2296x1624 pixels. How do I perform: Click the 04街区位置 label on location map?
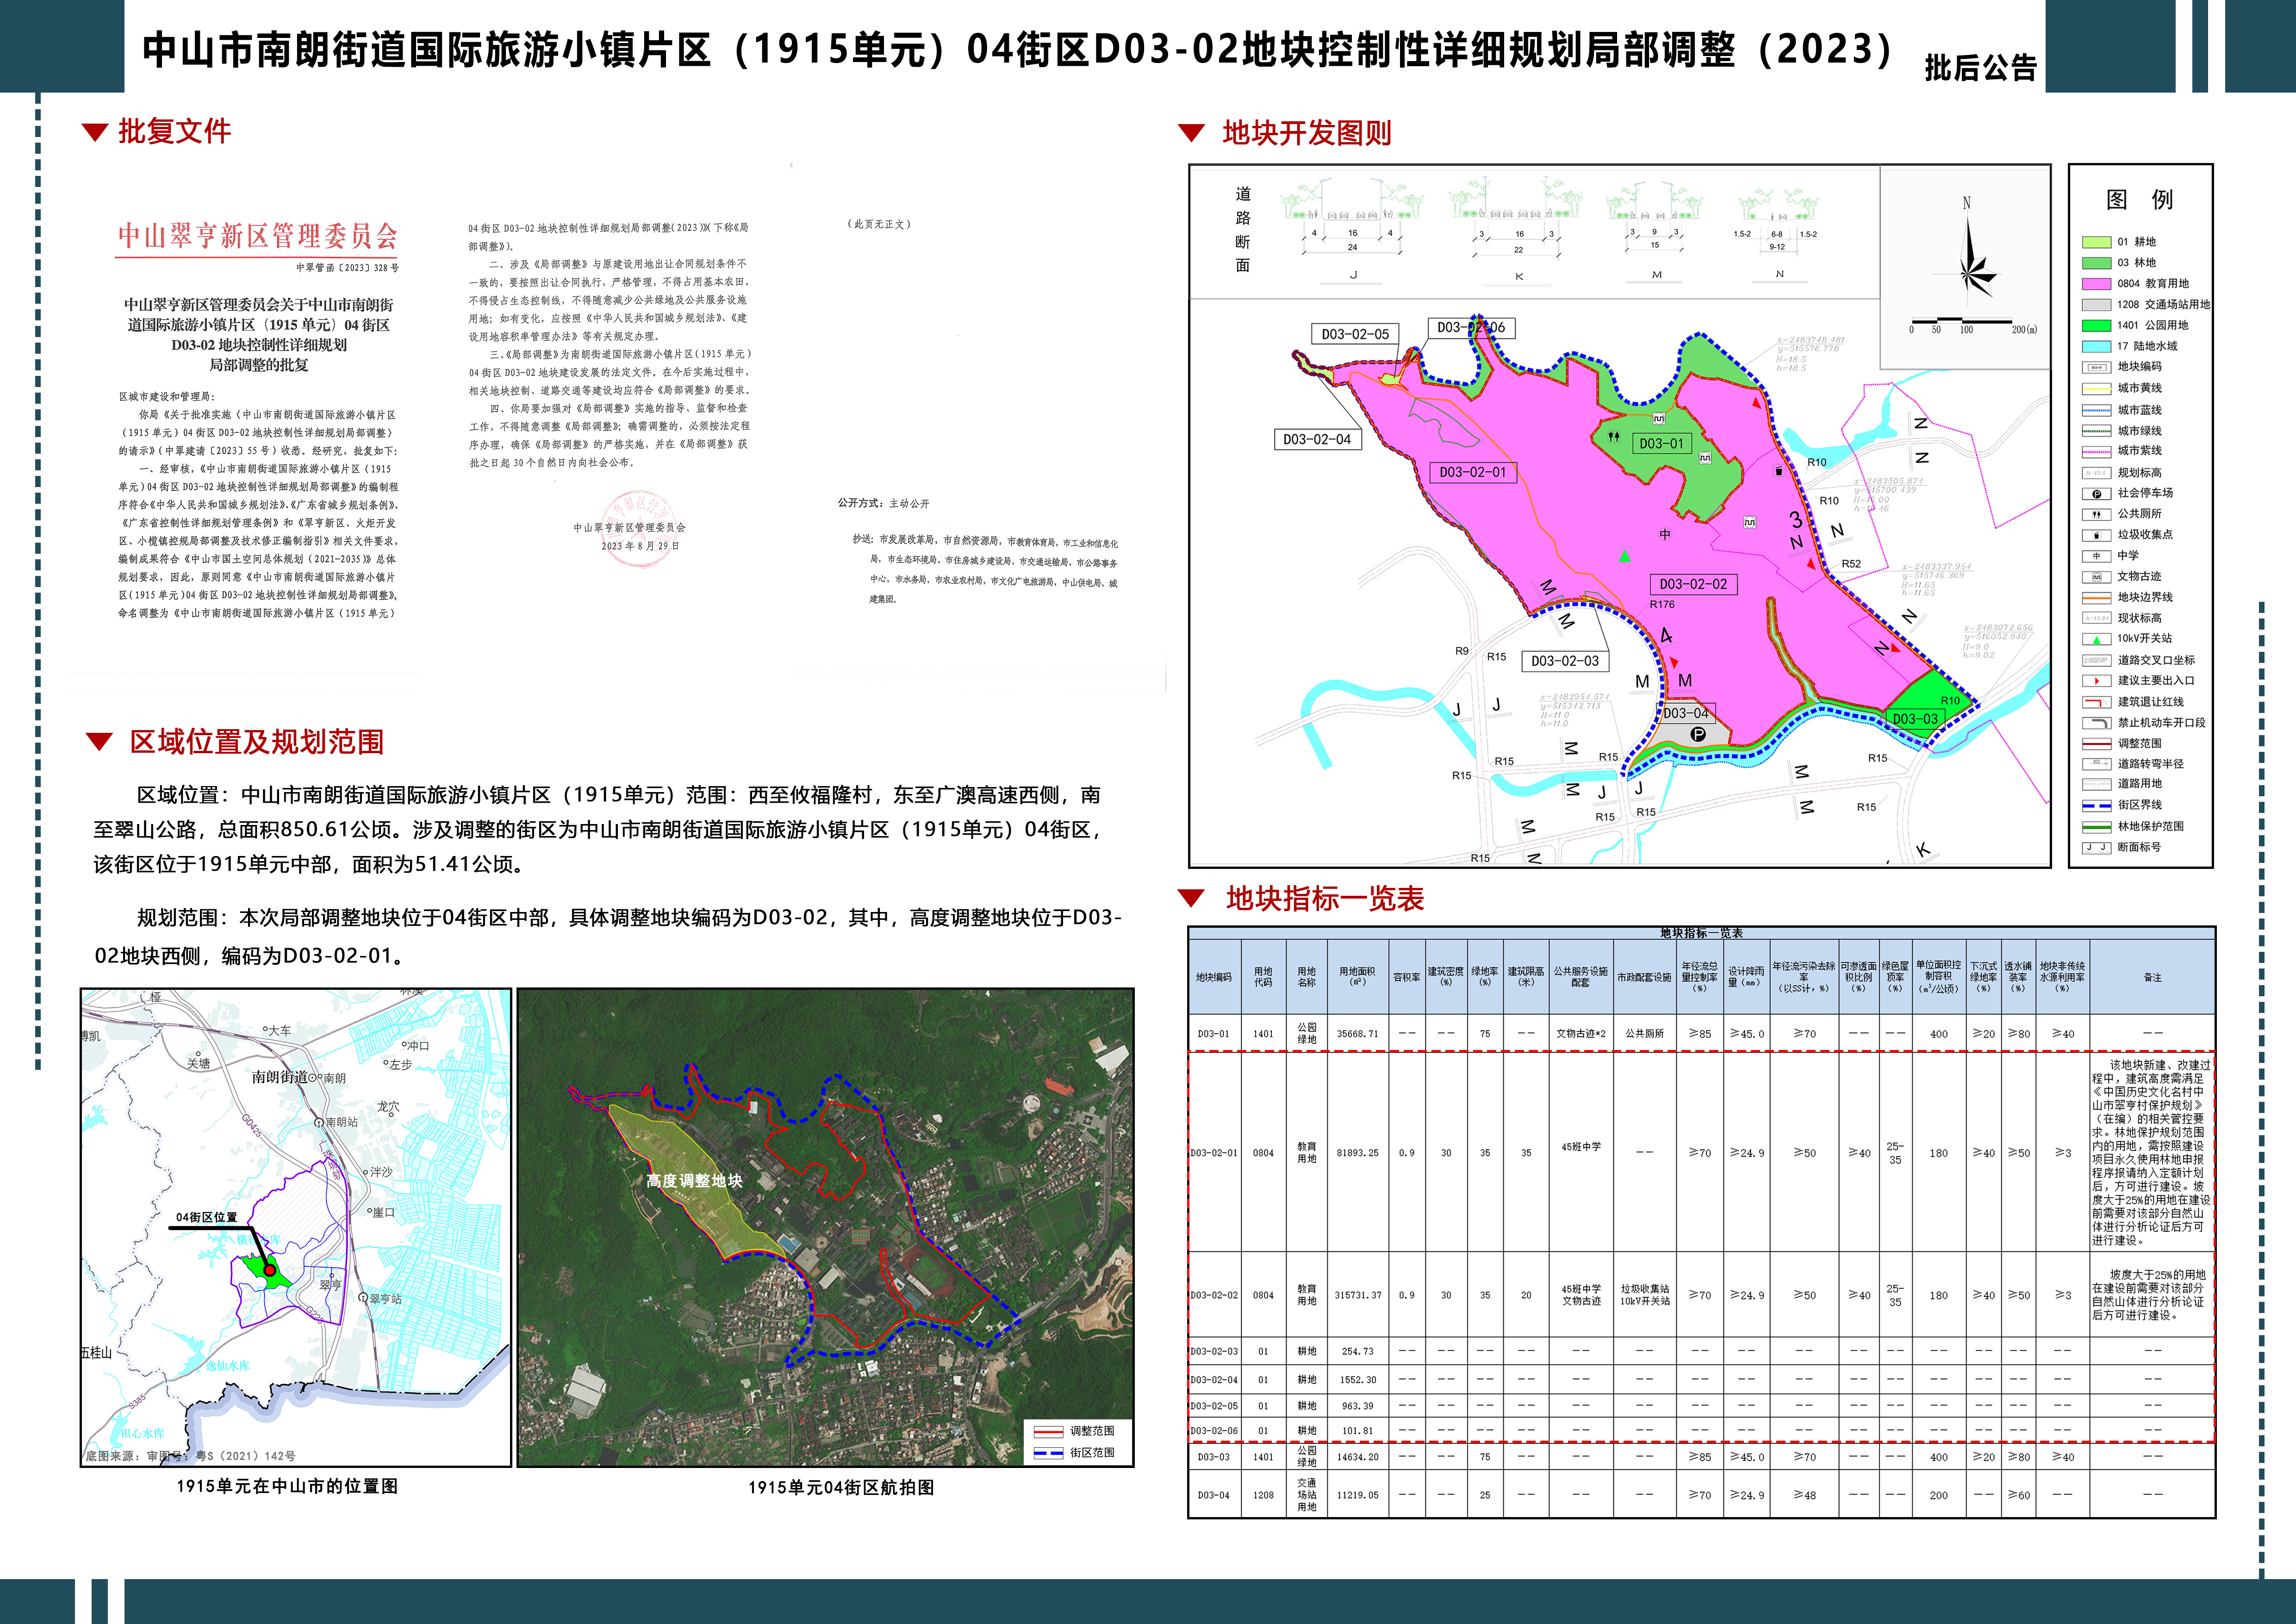pos(207,1217)
